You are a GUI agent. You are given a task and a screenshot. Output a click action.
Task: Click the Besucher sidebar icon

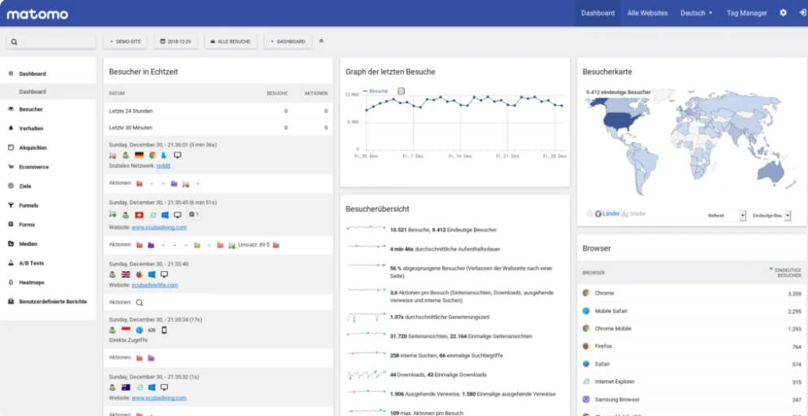[x=11, y=109]
